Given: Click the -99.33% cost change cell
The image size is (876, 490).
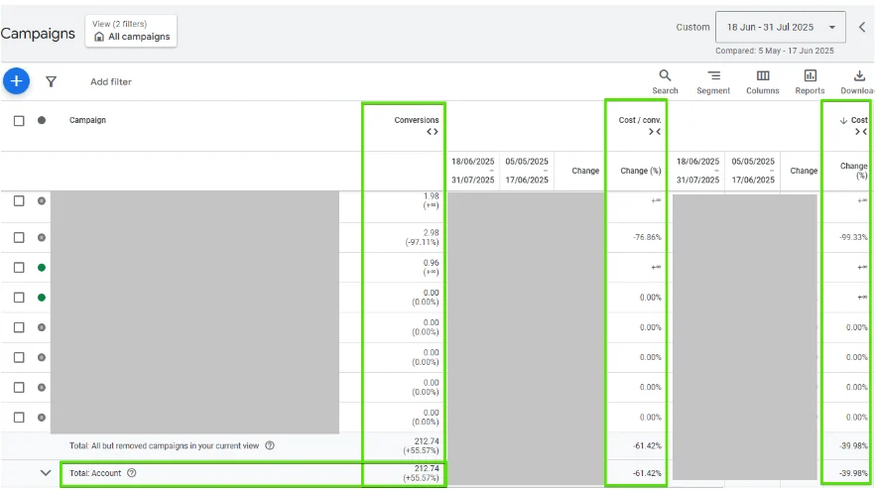Looking at the screenshot, I should (853, 237).
